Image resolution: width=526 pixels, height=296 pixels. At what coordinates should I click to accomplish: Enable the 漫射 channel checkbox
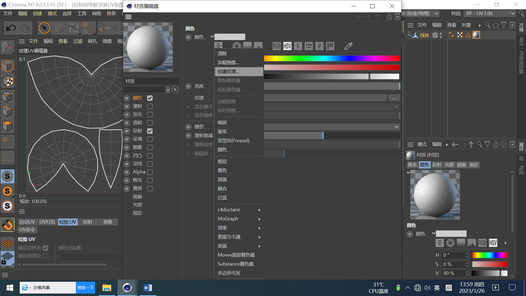point(150,106)
